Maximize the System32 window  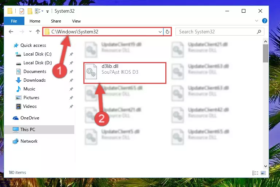pos(243,11)
